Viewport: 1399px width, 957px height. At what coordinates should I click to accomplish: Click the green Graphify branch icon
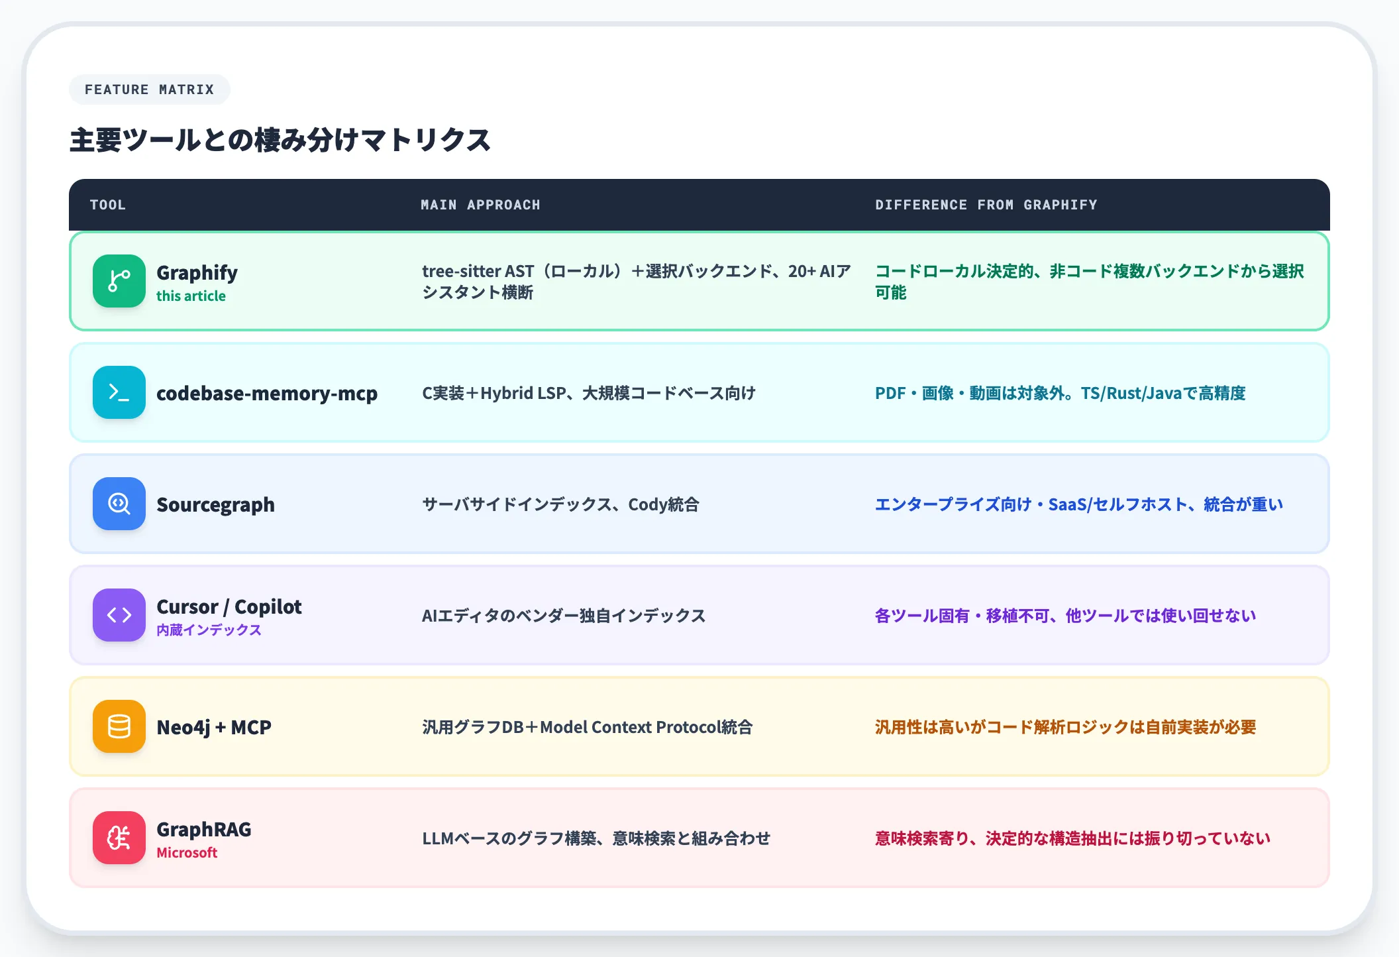coord(119,281)
